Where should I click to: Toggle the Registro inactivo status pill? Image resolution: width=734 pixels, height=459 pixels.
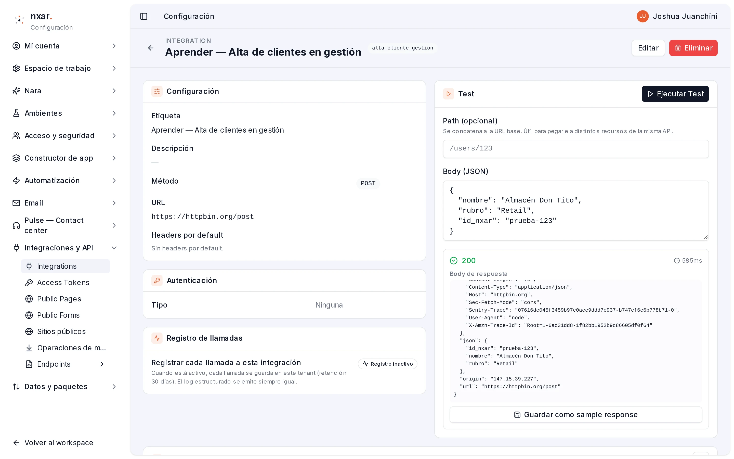click(388, 364)
